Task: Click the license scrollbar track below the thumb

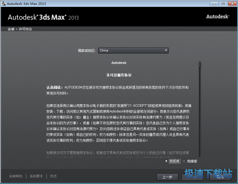Action: click(x=200, y=112)
